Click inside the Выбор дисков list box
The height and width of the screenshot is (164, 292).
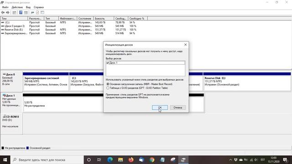pos(146,68)
